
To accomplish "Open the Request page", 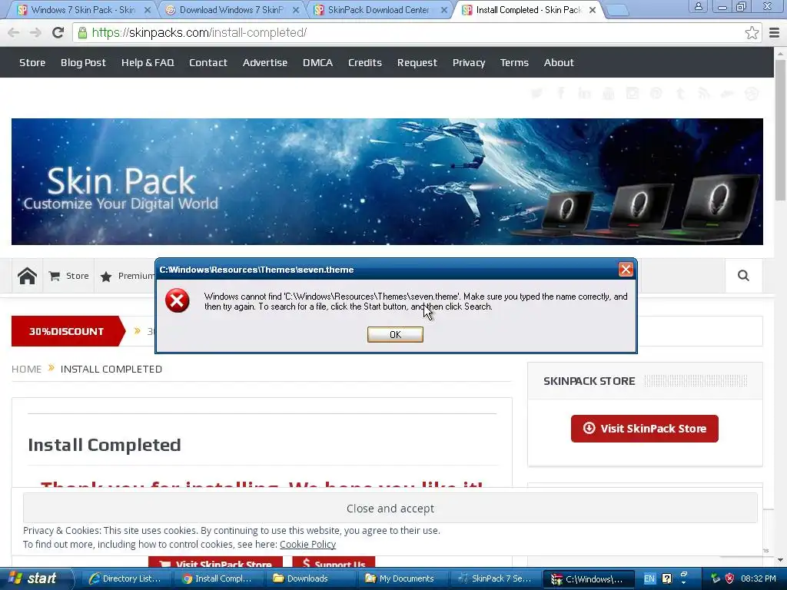I will [x=417, y=63].
